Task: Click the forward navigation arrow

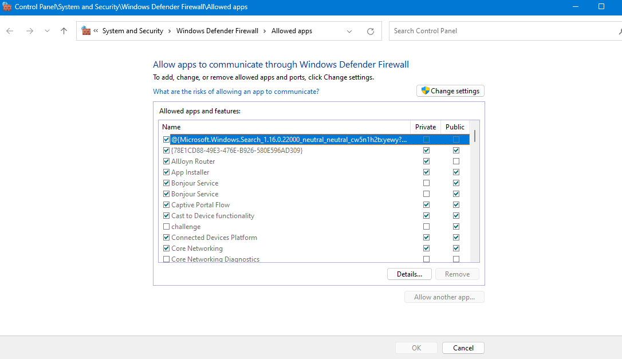Action: pos(29,31)
